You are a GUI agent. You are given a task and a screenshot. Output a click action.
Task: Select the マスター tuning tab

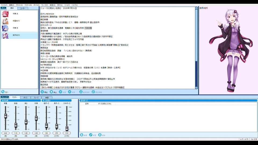(15, 97)
